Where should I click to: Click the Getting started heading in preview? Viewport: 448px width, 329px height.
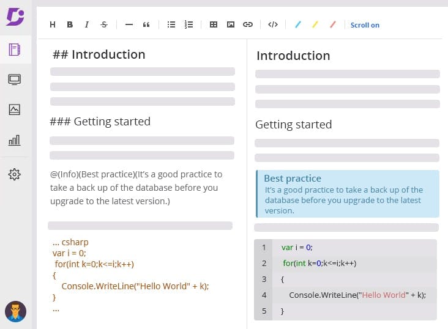[x=293, y=125]
